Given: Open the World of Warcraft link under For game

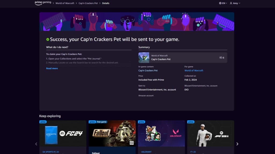Looking at the screenshot, I should click(x=194, y=70).
